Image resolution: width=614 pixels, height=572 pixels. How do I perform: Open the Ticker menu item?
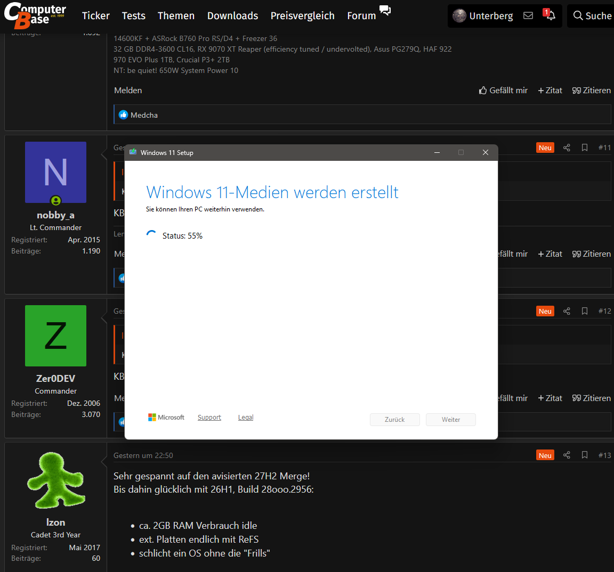click(x=95, y=15)
